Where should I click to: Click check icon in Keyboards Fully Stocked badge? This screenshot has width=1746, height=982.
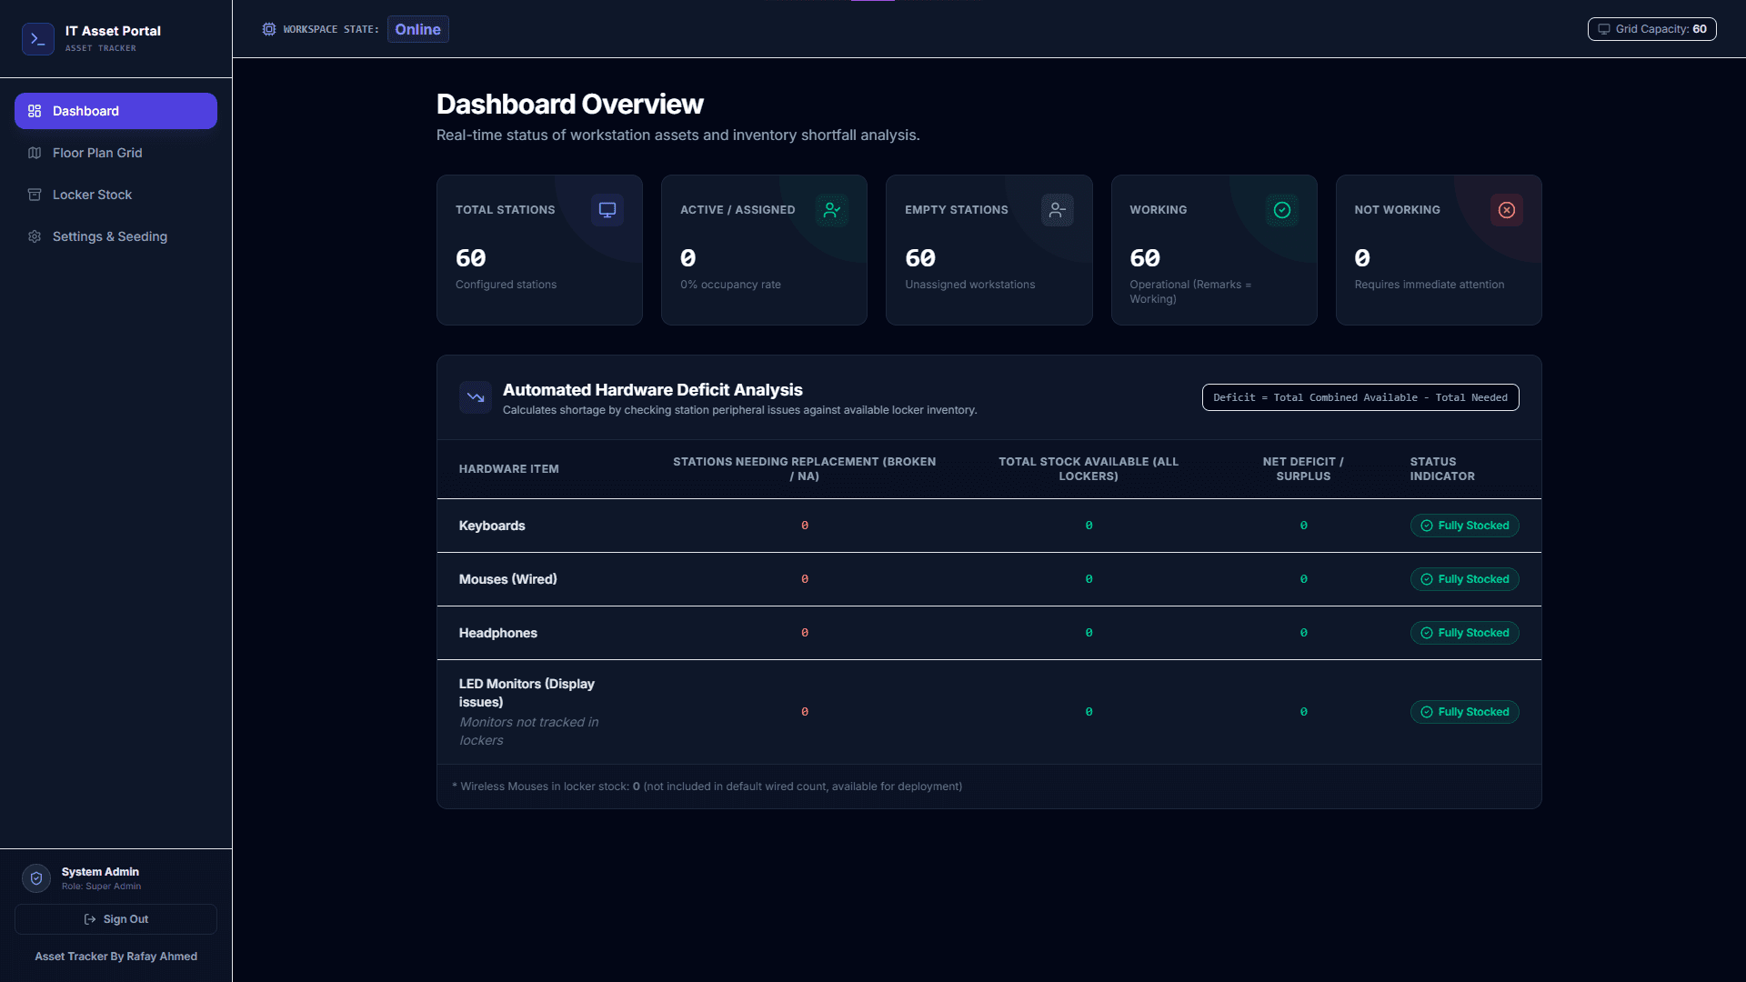point(1427,526)
